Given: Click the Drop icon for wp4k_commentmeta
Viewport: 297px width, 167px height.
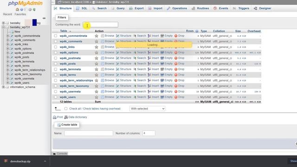Looking at the screenshot, I should pyautogui.click(x=176, y=36).
